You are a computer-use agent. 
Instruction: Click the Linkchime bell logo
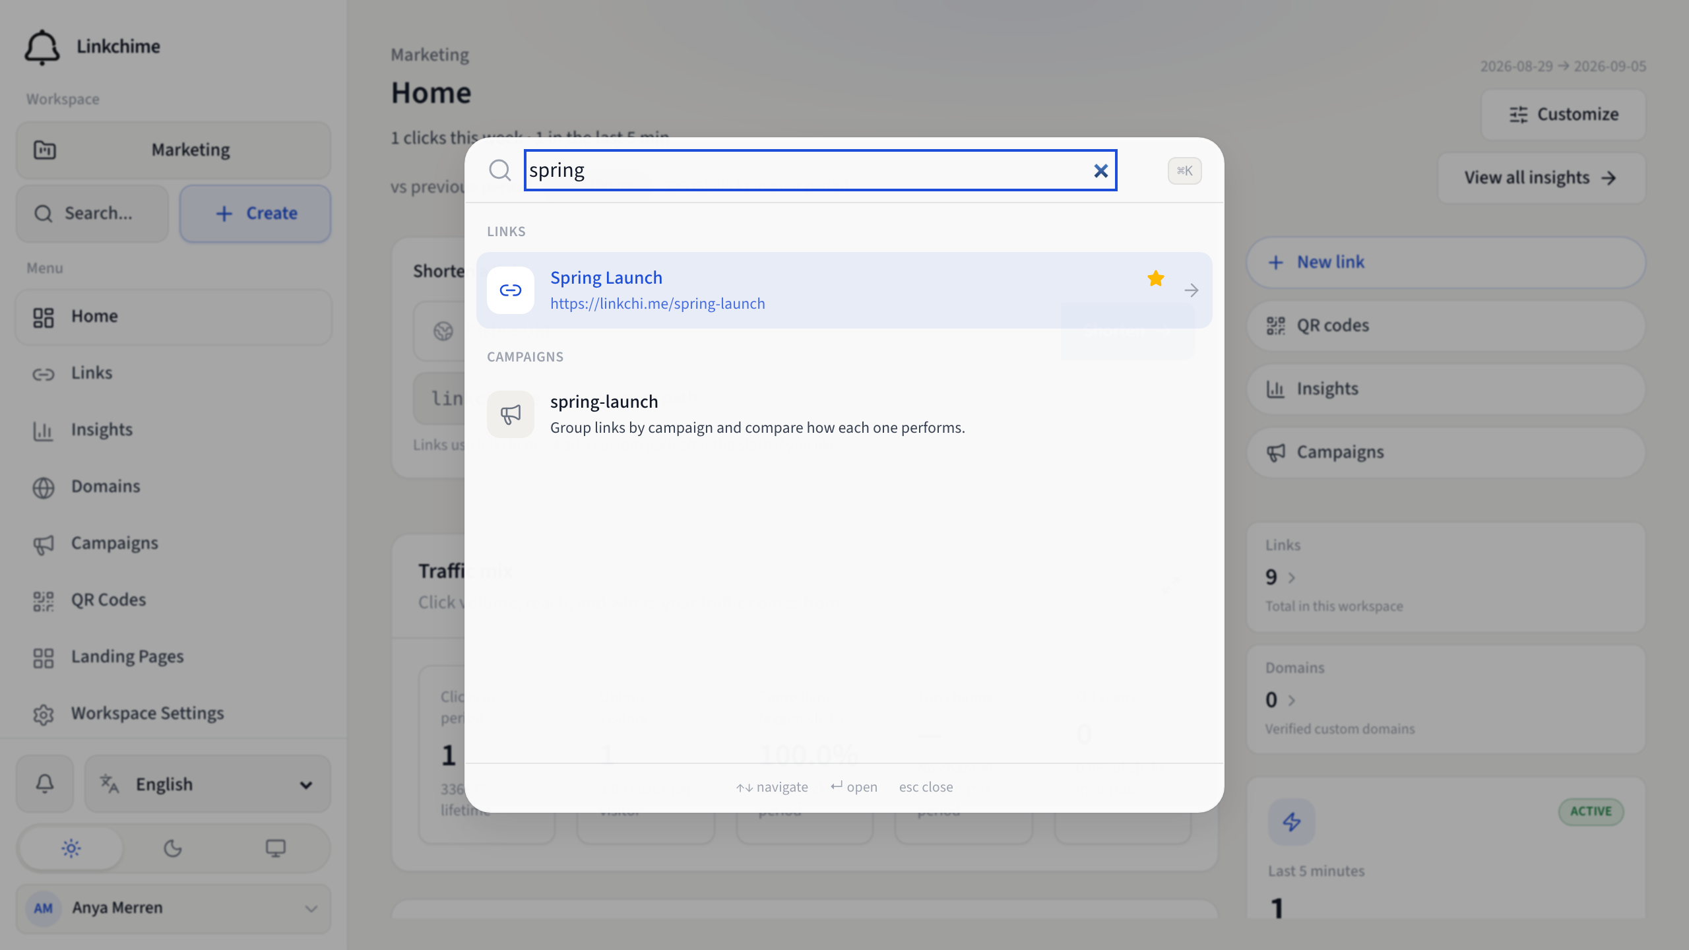[42, 46]
